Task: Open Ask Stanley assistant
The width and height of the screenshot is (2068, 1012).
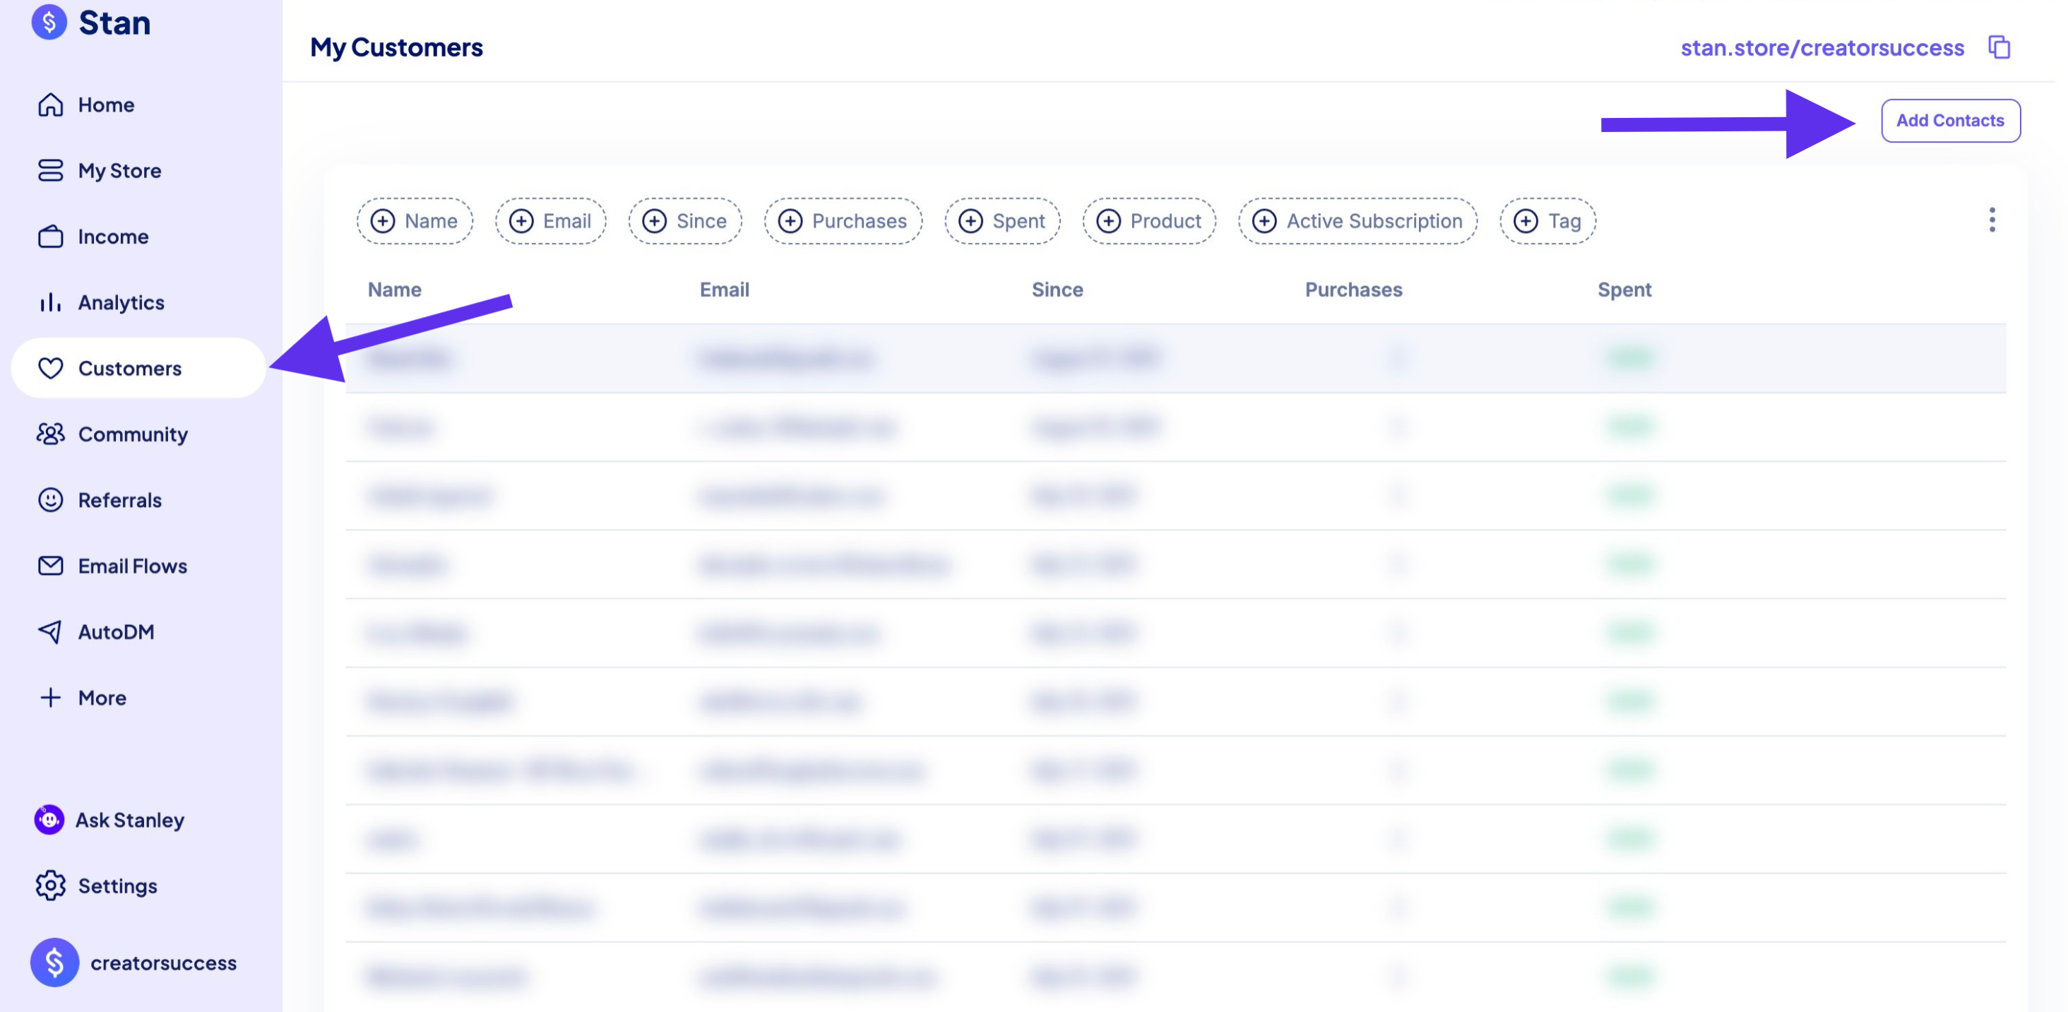Action: tap(130, 819)
